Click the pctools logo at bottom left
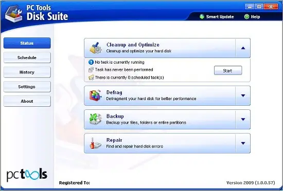 pyautogui.click(x=27, y=175)
